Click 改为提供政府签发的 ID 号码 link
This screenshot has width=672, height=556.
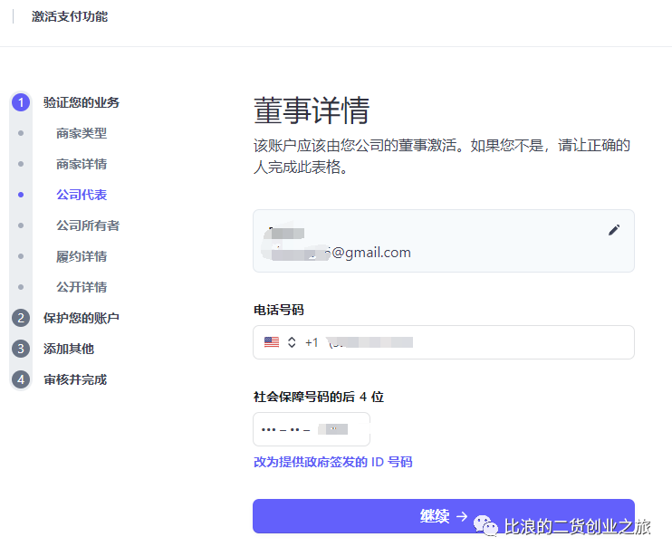click(x=332, y=462)
